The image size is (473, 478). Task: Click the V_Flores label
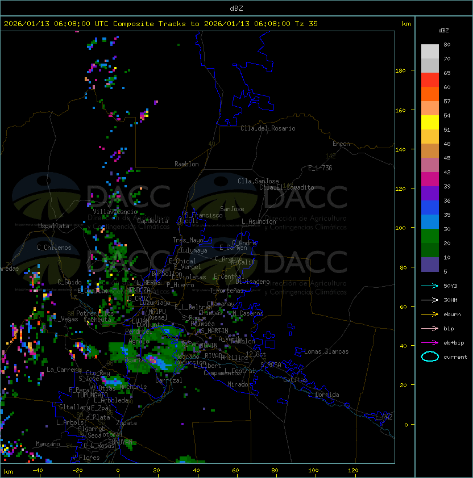point(86,458)
